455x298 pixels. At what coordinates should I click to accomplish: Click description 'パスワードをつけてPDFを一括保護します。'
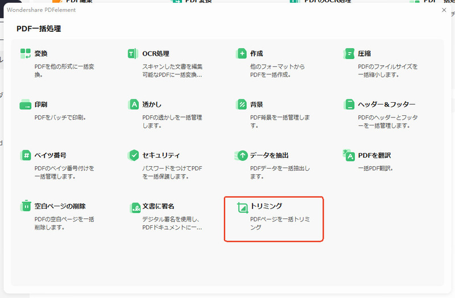pos(172,173)
